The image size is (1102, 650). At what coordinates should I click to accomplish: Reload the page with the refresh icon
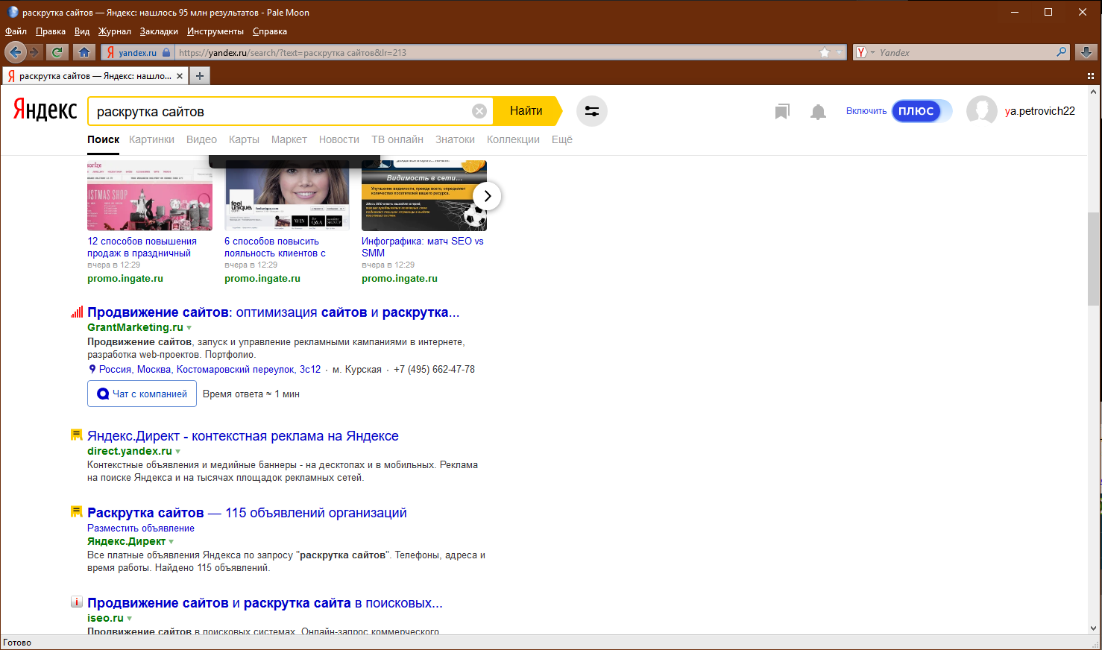[57, 52]
